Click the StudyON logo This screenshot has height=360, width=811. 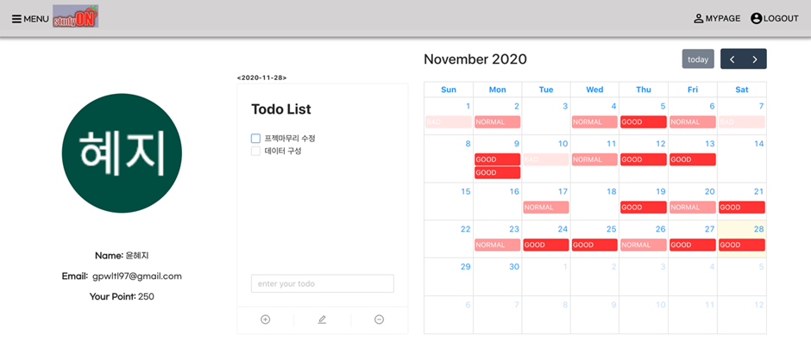click(x=75, y=17)
